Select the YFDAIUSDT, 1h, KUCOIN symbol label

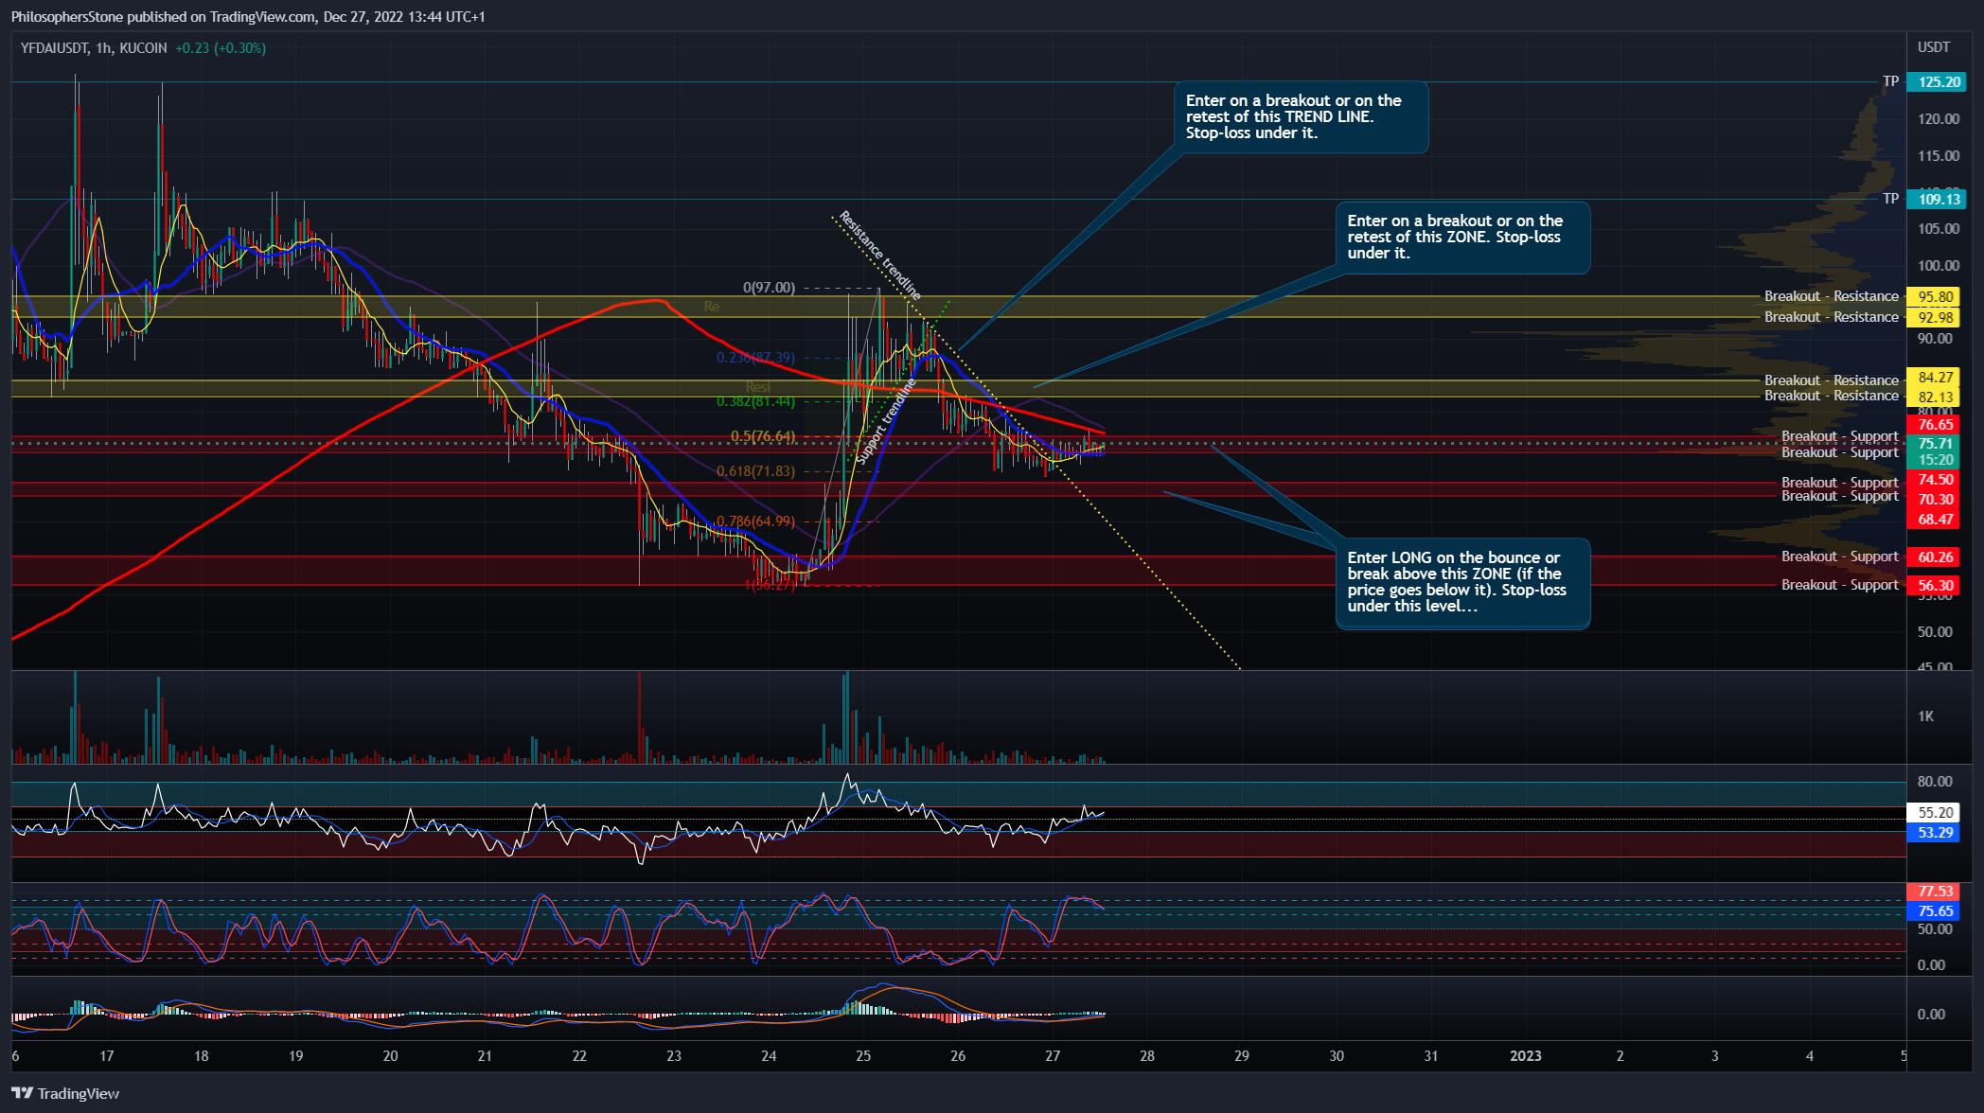pyautogui.click(x=94, y=48)
